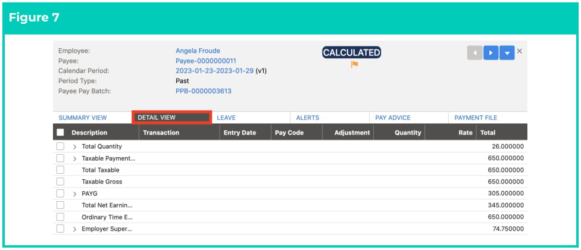581x250 pixels.
Task: Click the Period Type value Past
Action: pos(182,81)
